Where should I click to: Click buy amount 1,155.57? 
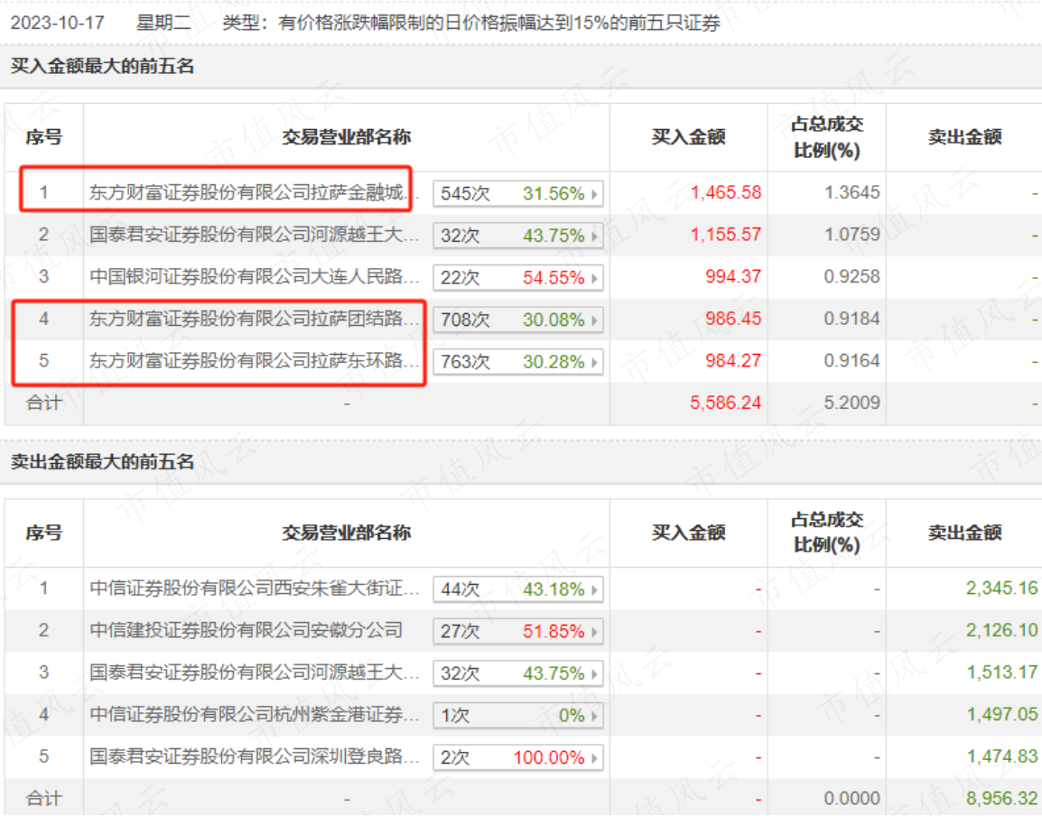726,235
